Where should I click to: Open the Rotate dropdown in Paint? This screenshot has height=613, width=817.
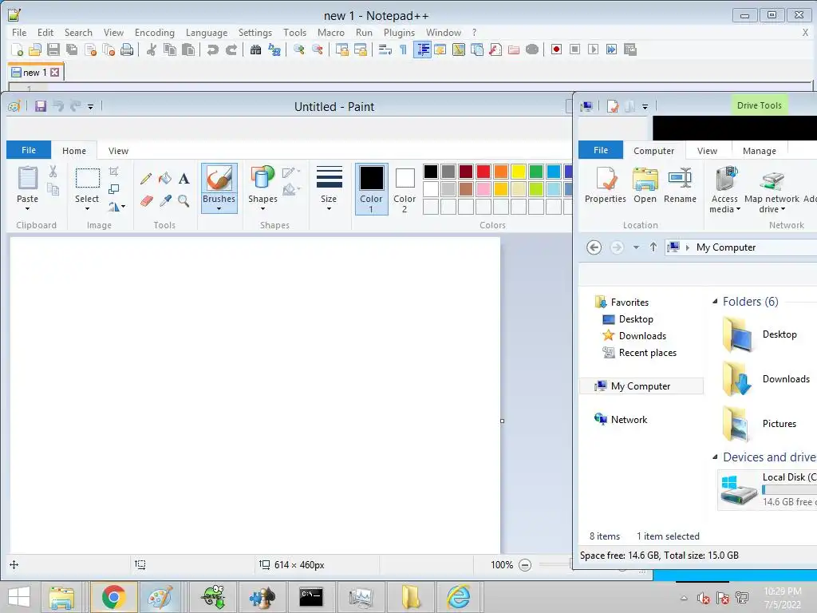point(116,207)
